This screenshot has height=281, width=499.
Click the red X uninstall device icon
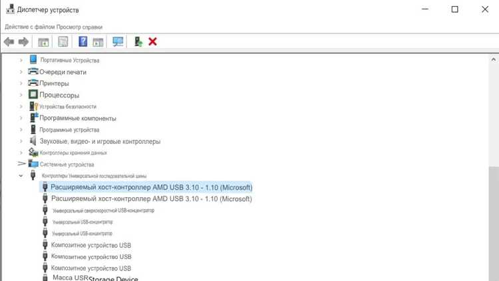pos(153,41)
